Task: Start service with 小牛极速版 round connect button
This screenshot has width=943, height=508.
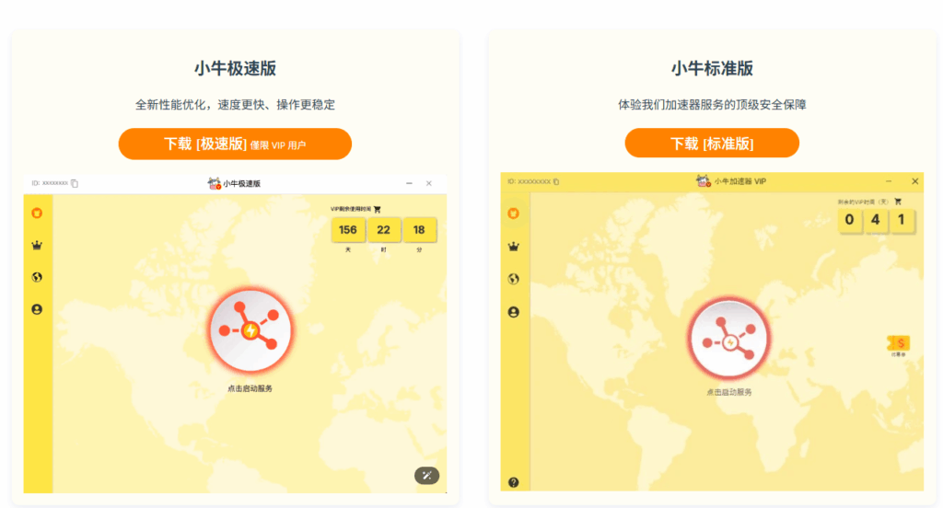Action: [x=250, y=330]
